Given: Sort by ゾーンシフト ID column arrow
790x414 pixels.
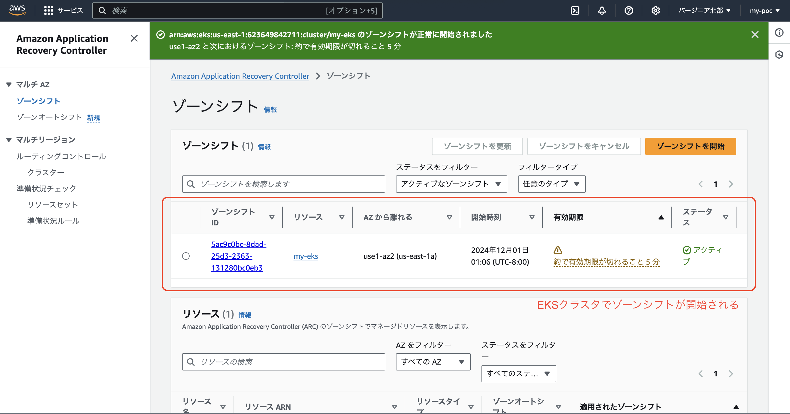Looking at the screenshot, I should click(272, 217).
